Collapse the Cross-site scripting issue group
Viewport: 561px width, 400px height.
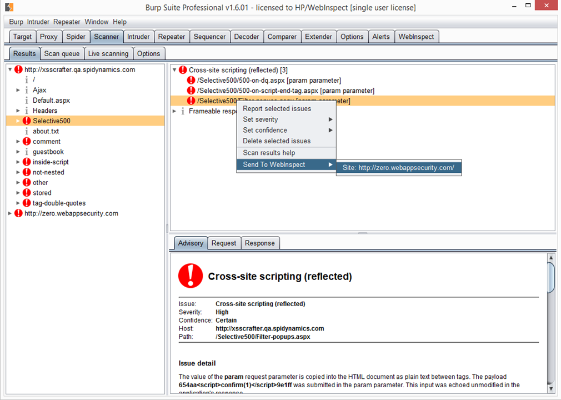tap(174, 70)
